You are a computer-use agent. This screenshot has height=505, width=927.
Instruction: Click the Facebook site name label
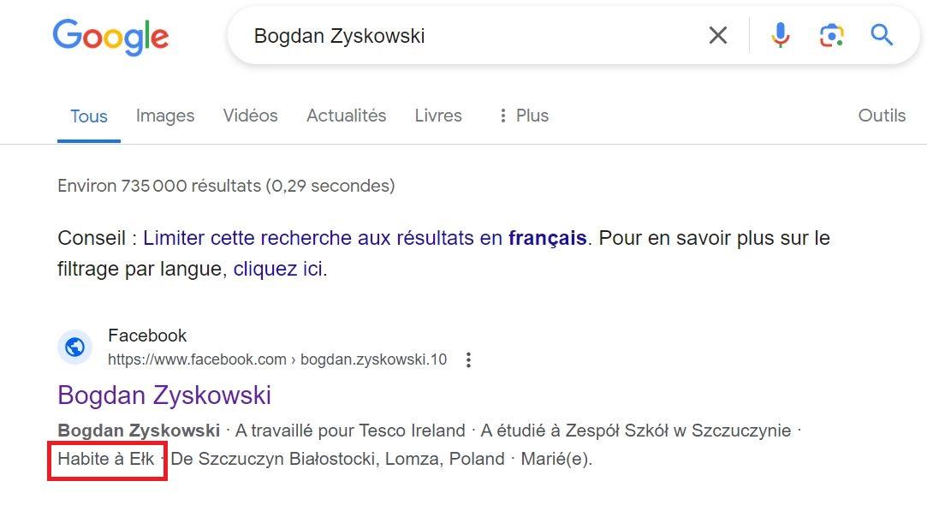pyautogui.click(x=147, y=336)
